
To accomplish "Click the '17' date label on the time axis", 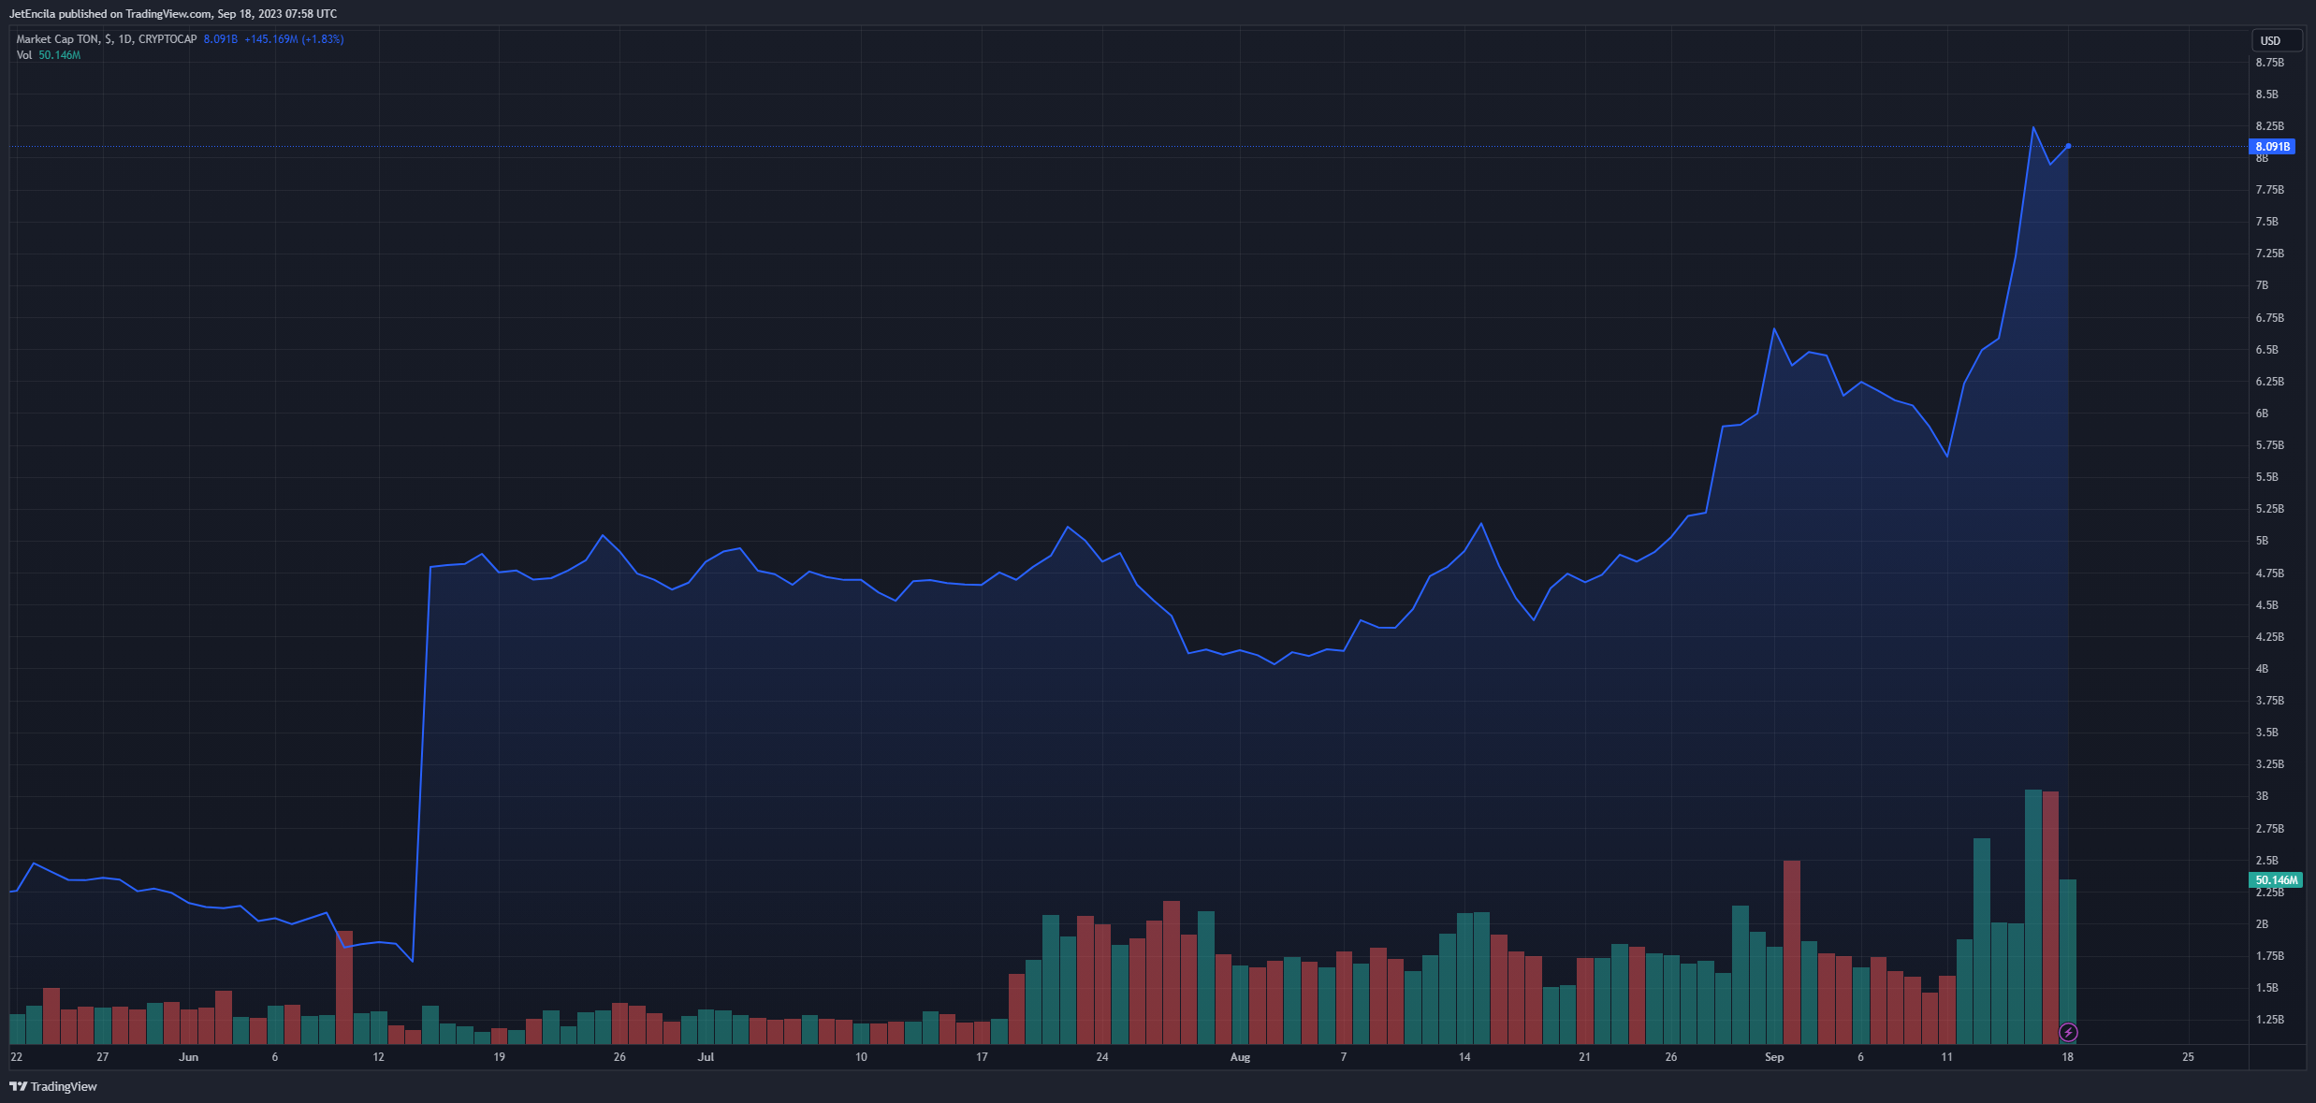I will coord(982,1057).
